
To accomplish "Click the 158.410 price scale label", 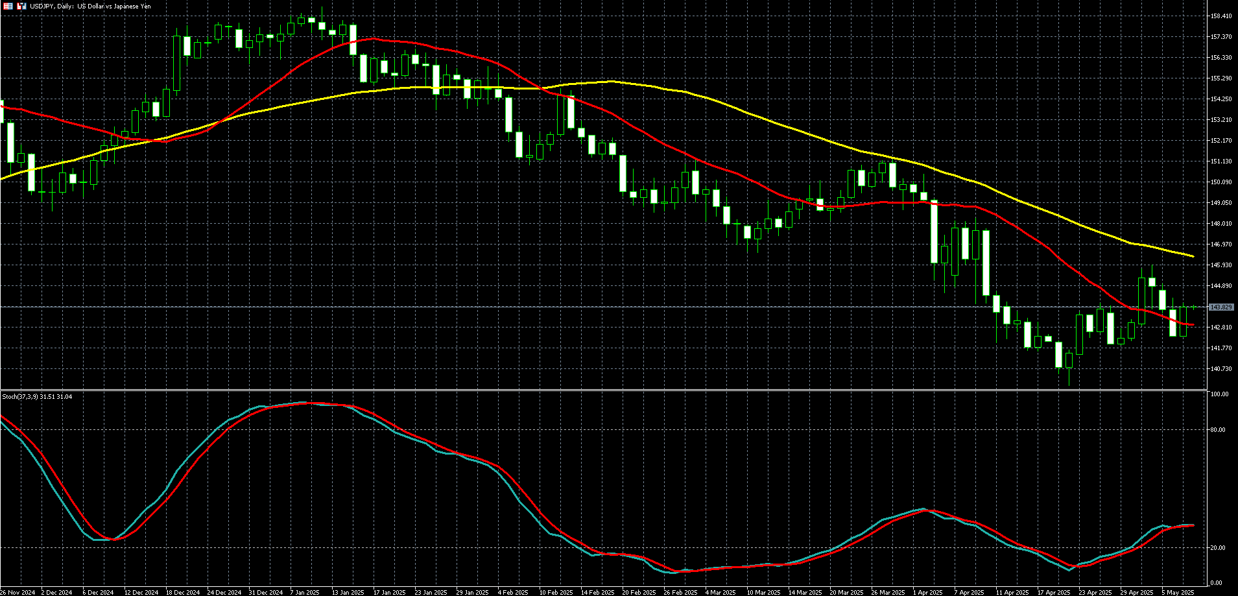I will point(1221,16).
